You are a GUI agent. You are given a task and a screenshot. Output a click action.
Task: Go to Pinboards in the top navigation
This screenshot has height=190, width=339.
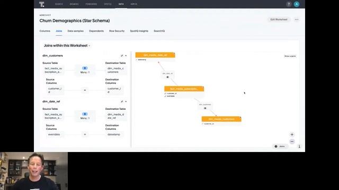click(x=91, y=4)
